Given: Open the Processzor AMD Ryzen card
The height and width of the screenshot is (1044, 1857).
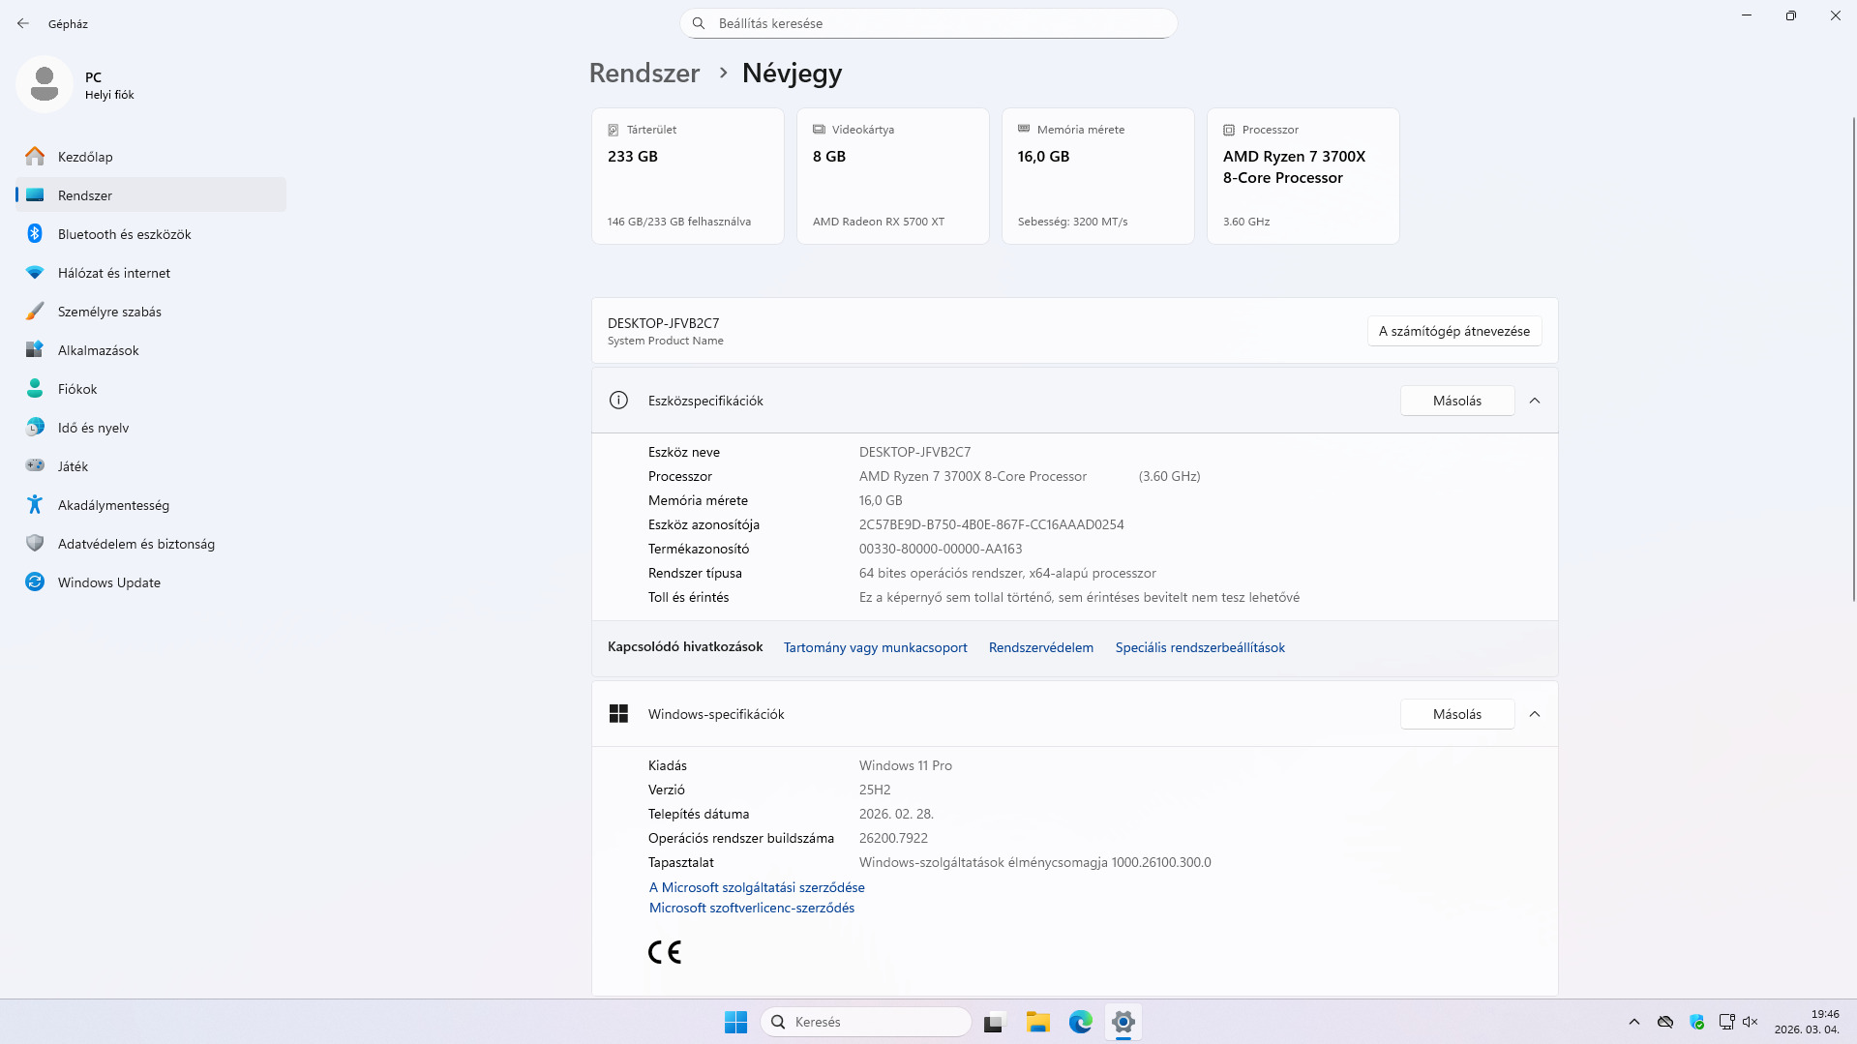Looking at the screenshot, I should click(1303, 176).
